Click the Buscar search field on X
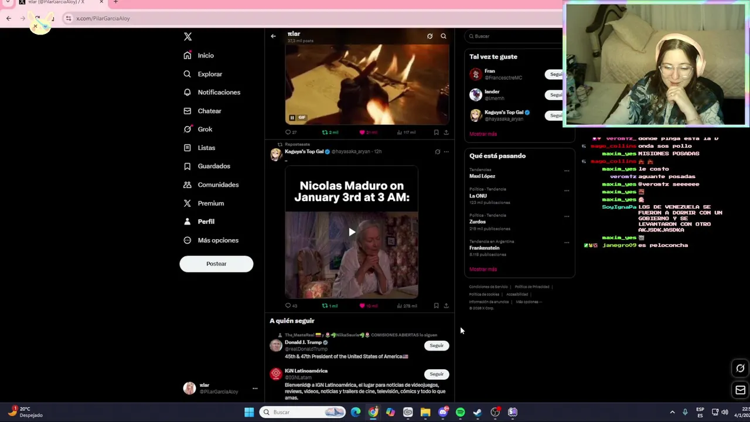The image size is (750, 422). [514, 36]
